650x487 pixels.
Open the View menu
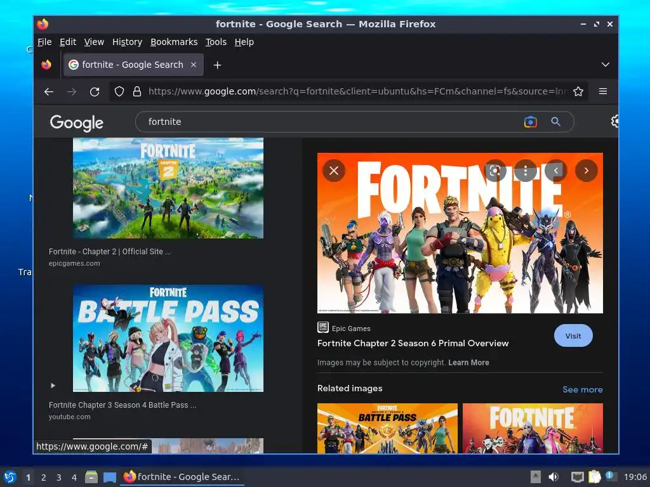[94, 42]
